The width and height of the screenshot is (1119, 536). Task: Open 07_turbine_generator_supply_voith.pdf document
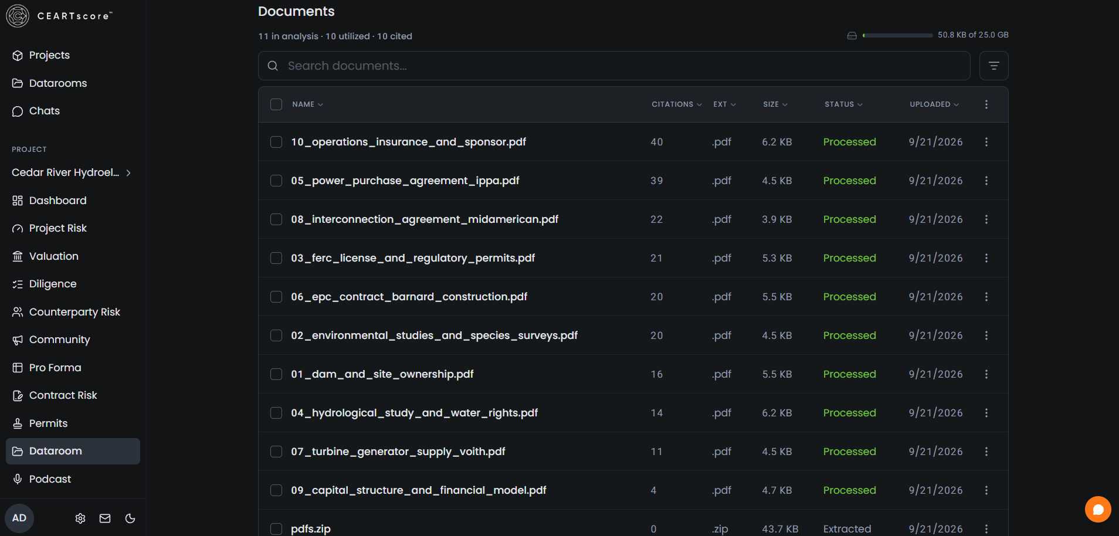click(398, 452)
